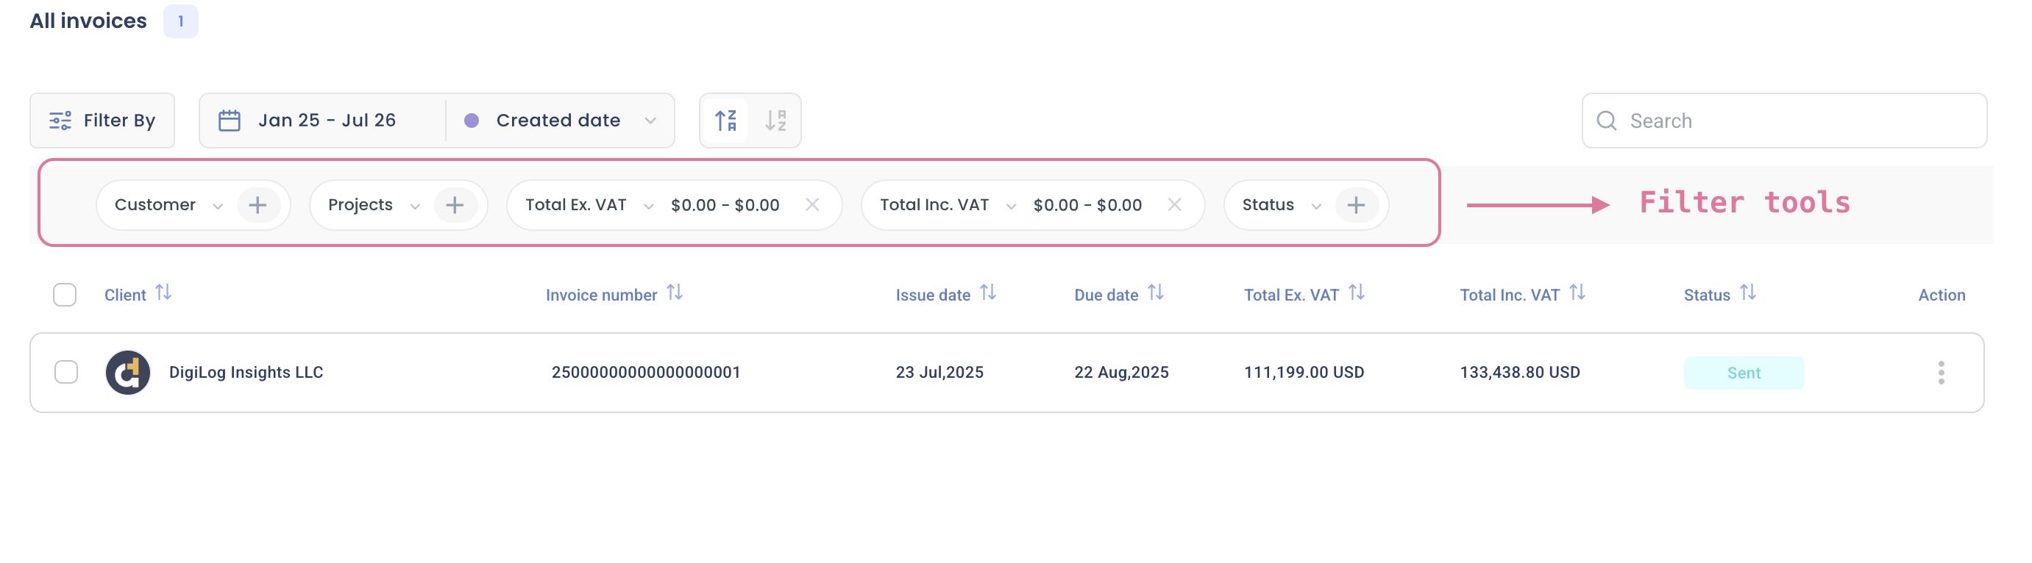Add a Projects filter with plus icon
Image resolution: width=2032 pixels, height=563 pixels.
[x=455, y=205]
